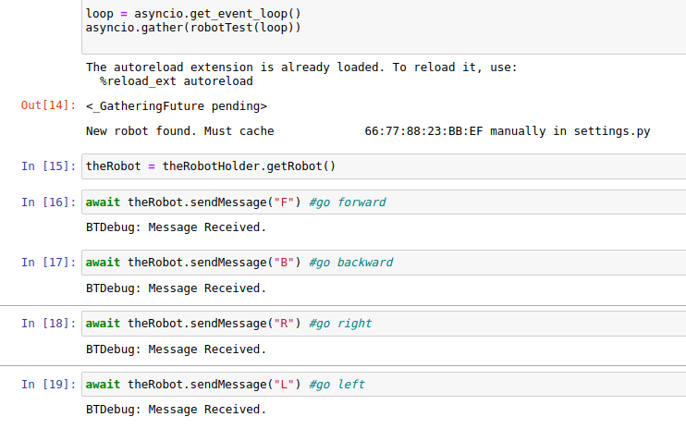
Task: Click the Out[14] output prompt
Action: pos(49,105)
